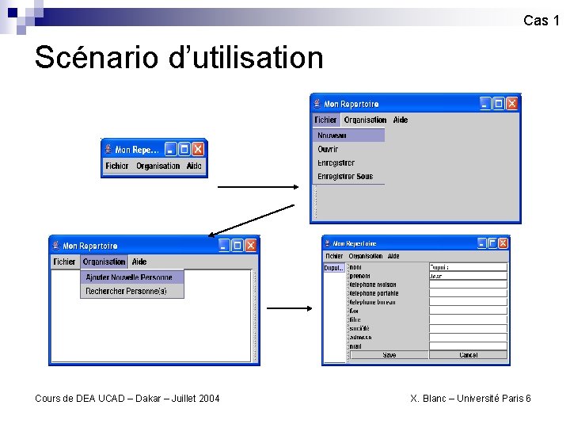This screenshot has width=570, height=428.
Task: Choose Enregistrer Sous in the open Fichier menu
Action: coord(348,177)
